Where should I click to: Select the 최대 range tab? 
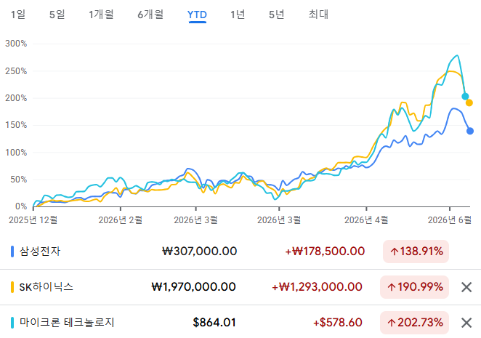318,15
